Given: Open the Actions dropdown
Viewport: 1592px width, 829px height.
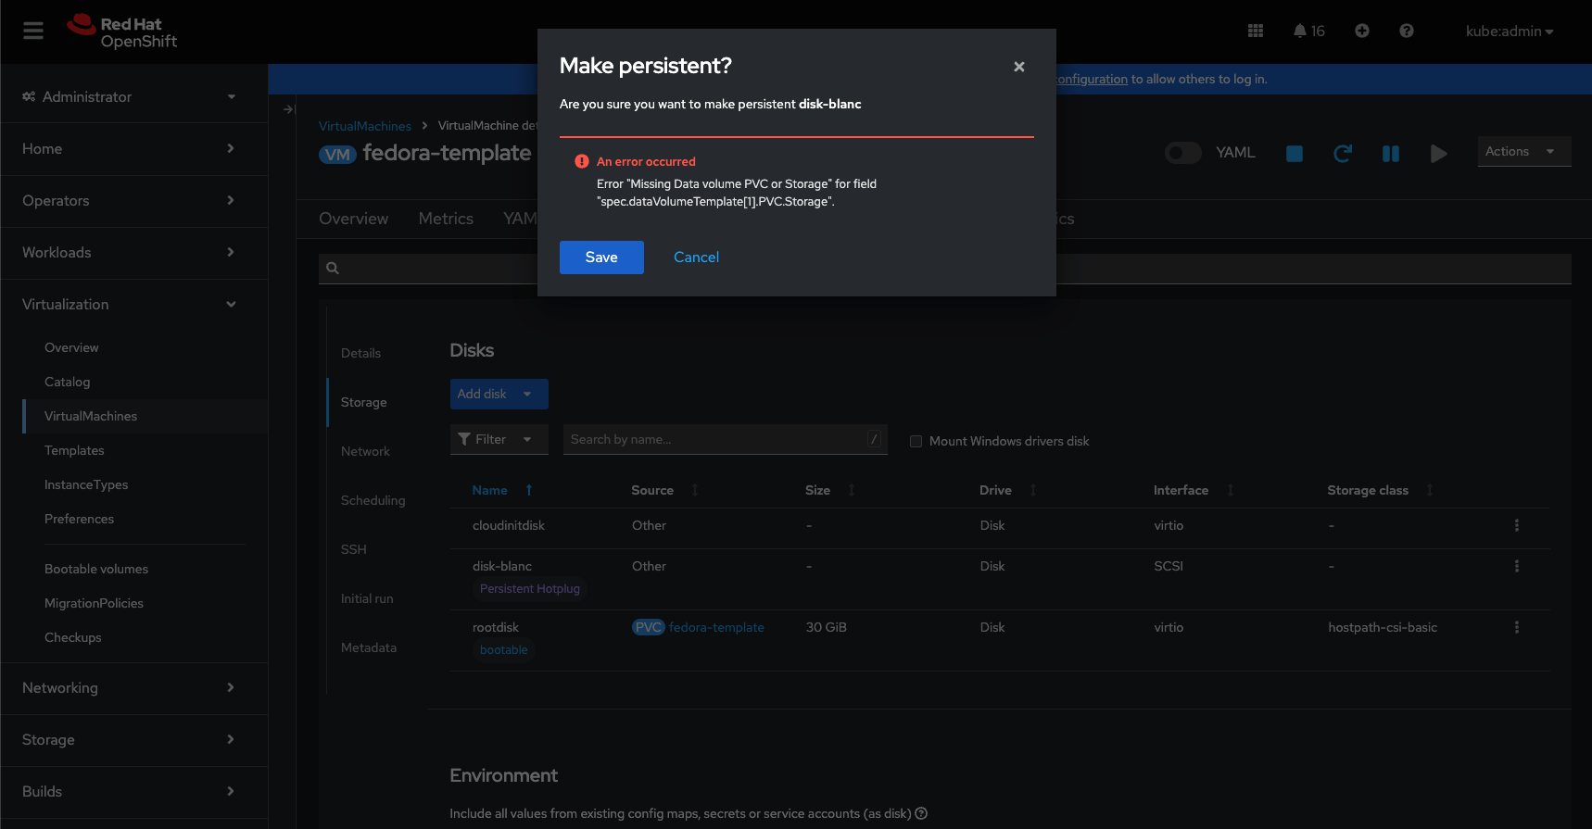Looking at the screenshot, I should (x=1524, y=152).
